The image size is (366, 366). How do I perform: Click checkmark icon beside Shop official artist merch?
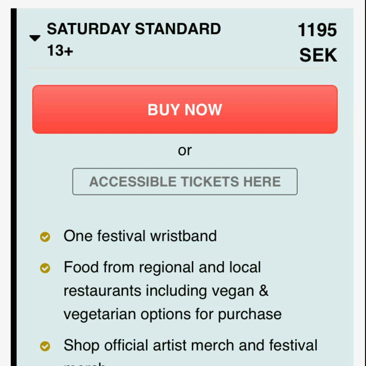[45, 346]
